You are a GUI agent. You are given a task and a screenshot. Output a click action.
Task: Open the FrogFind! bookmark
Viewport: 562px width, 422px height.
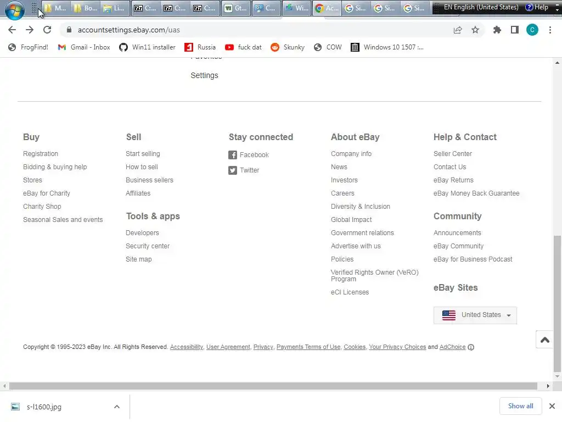click(28, 47)
